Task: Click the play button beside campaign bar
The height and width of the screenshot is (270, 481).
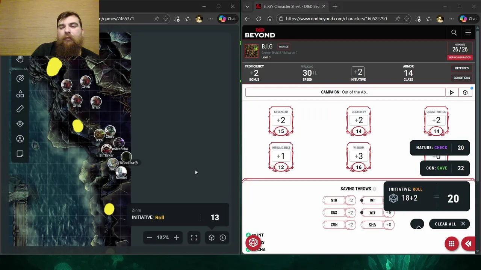Action: (452, 92)
